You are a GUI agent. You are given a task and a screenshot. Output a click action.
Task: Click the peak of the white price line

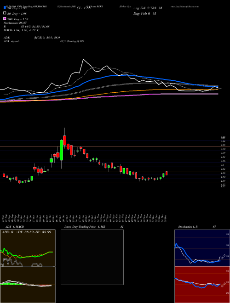point(83,59)
